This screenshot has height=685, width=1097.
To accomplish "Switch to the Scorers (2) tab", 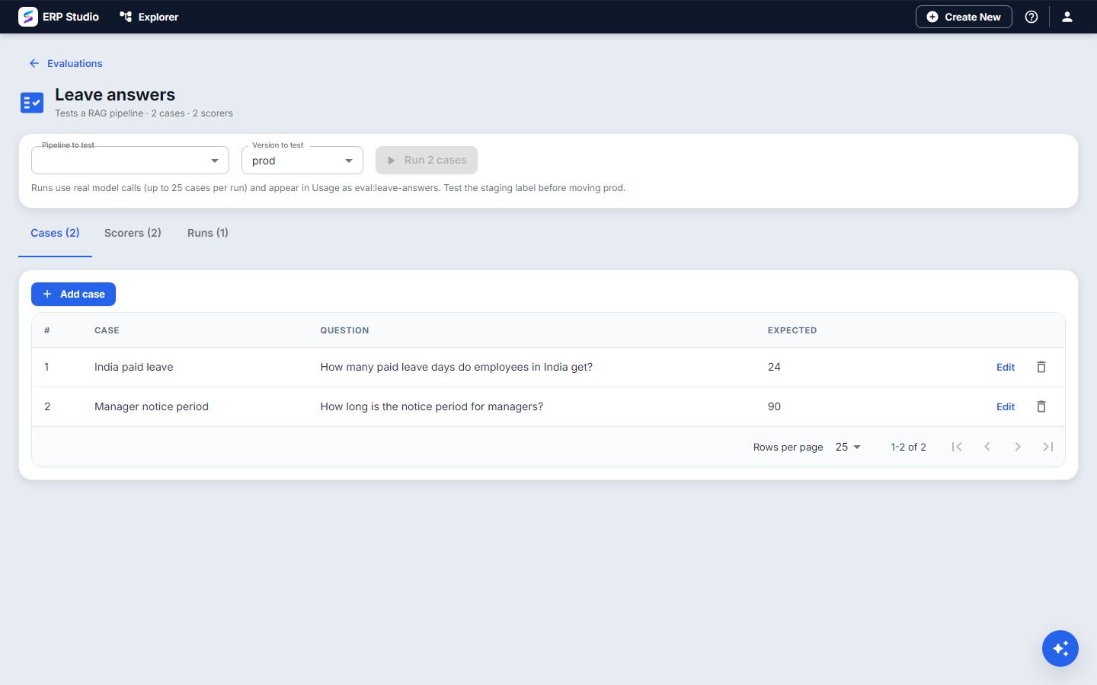I will pyautogui.click(x=133, y=233).
